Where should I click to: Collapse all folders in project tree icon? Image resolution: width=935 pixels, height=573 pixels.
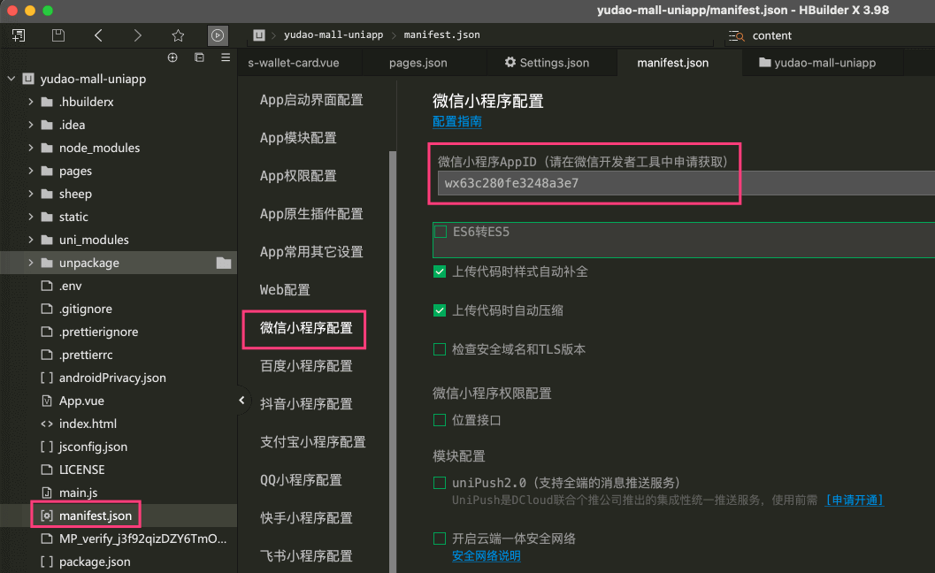pos(199,57)
